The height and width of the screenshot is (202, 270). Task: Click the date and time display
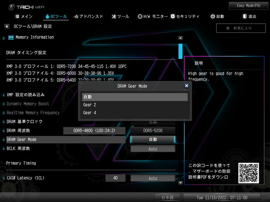[x=222, y=198]
